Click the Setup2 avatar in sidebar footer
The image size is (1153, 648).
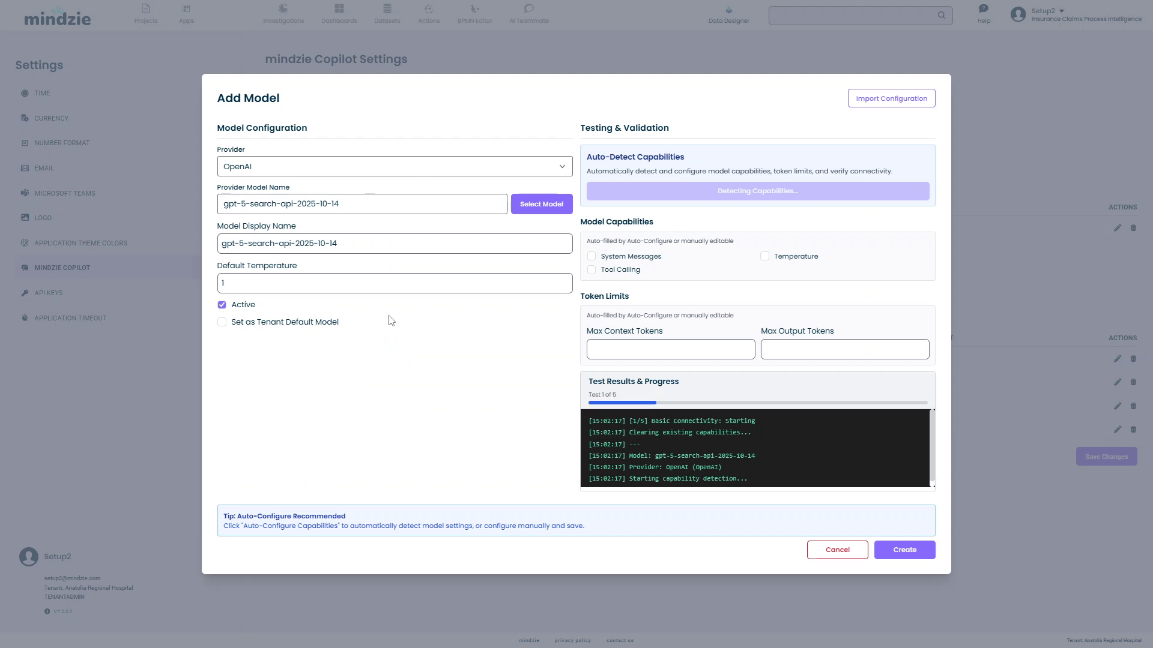point(28,557)
